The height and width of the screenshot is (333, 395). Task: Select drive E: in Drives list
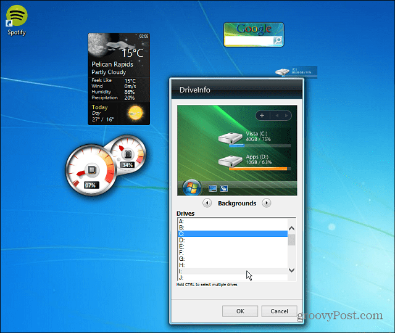click(233, 247)
